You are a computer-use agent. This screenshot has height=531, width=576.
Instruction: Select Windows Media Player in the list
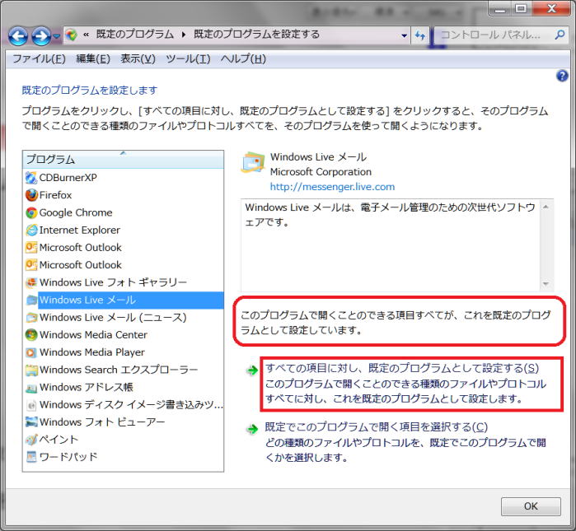[x=92, y=352]
